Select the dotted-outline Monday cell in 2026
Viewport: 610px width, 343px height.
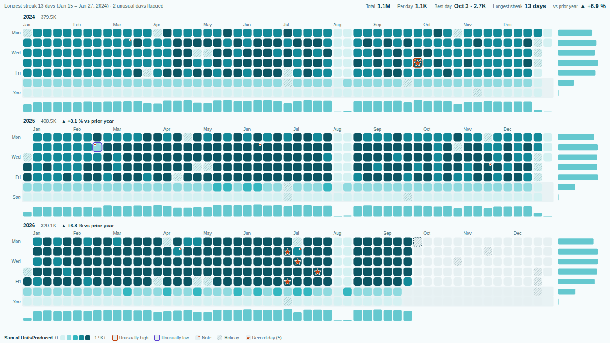[x=418, y=242]
